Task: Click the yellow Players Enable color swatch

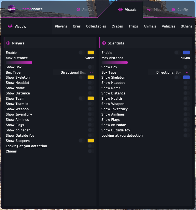Action: click(x=91, y=52)
